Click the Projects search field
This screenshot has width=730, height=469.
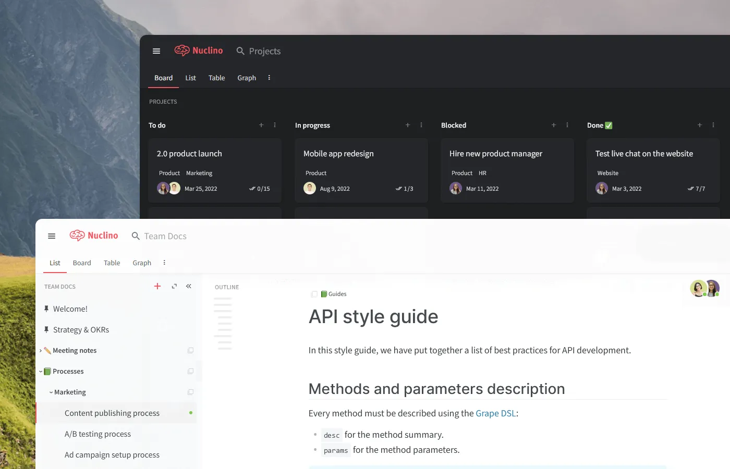259,51
